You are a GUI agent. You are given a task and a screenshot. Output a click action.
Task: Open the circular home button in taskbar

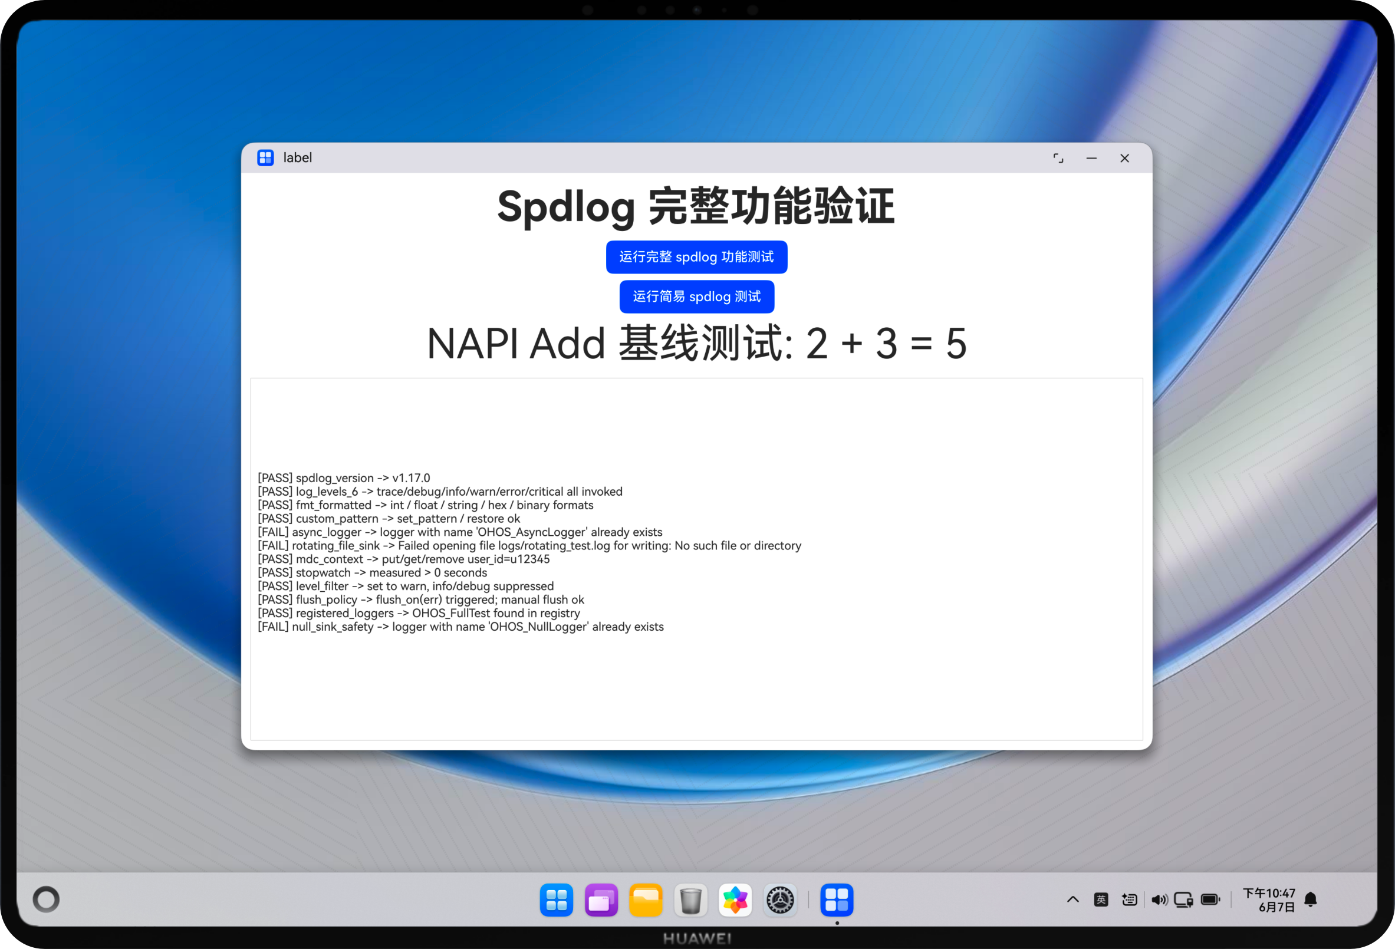46,899
